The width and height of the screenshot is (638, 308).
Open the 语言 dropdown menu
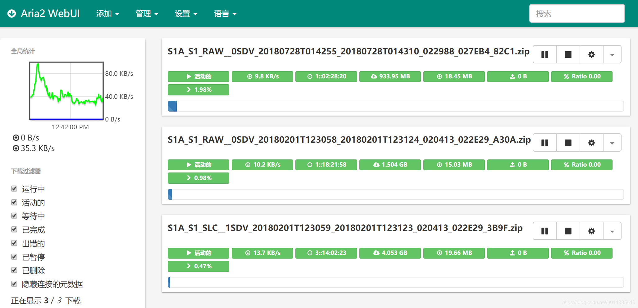225,14
